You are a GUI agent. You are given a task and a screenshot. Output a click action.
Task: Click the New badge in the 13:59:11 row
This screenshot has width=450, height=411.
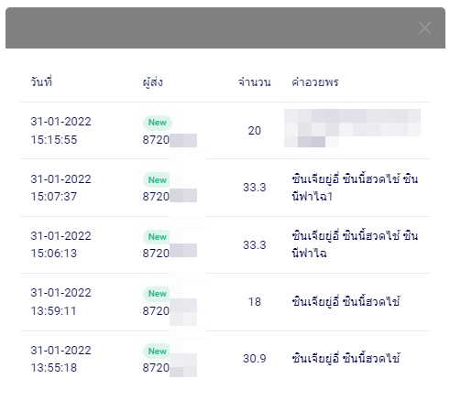(158, 294)
